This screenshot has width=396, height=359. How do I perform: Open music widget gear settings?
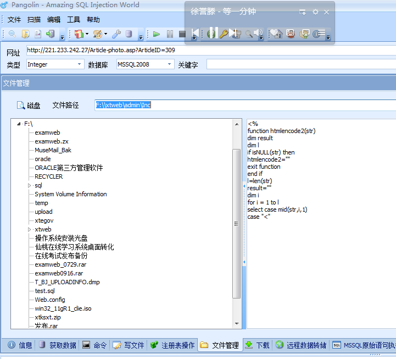pos(315,12)
